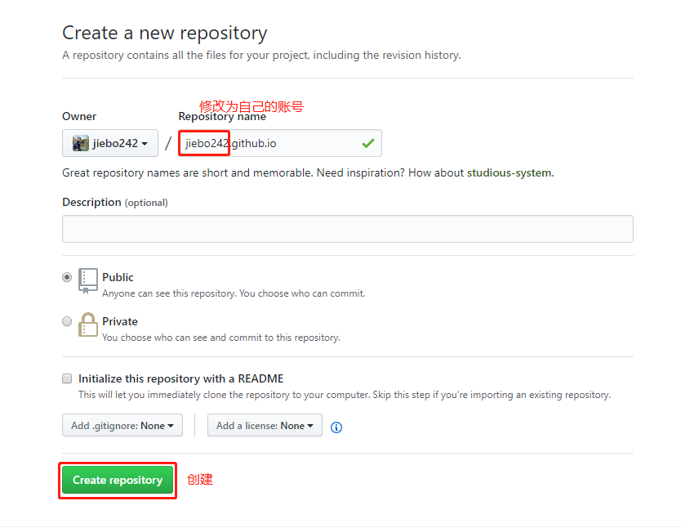Focus the Description input field
Screen dimensions: 681x528
click(348, 229)
